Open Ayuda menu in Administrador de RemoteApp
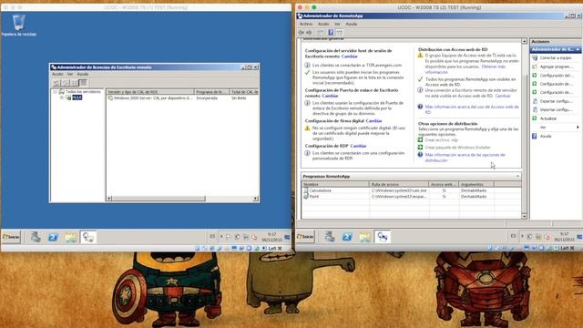Screen dimensions: 583x328 (352, 24)
